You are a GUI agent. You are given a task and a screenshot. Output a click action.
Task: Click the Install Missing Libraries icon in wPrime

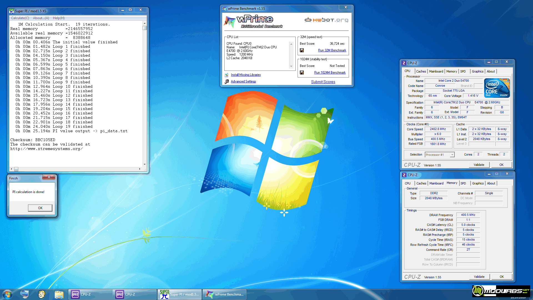pos(227,75)
